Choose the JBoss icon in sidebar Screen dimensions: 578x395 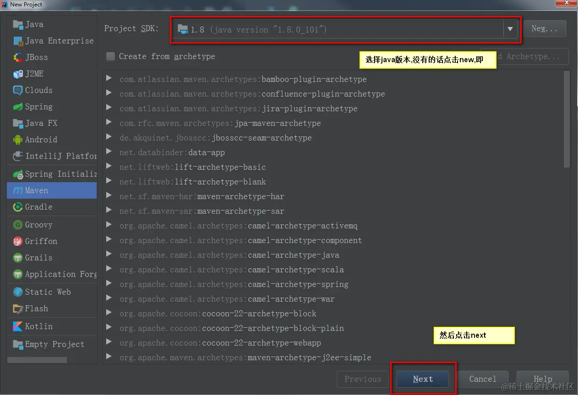[x=18, y=57]
